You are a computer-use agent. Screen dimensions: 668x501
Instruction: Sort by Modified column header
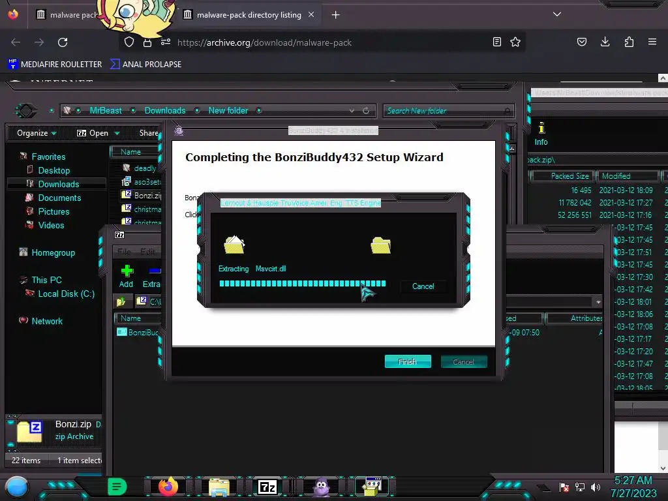[x=628, y=176]
